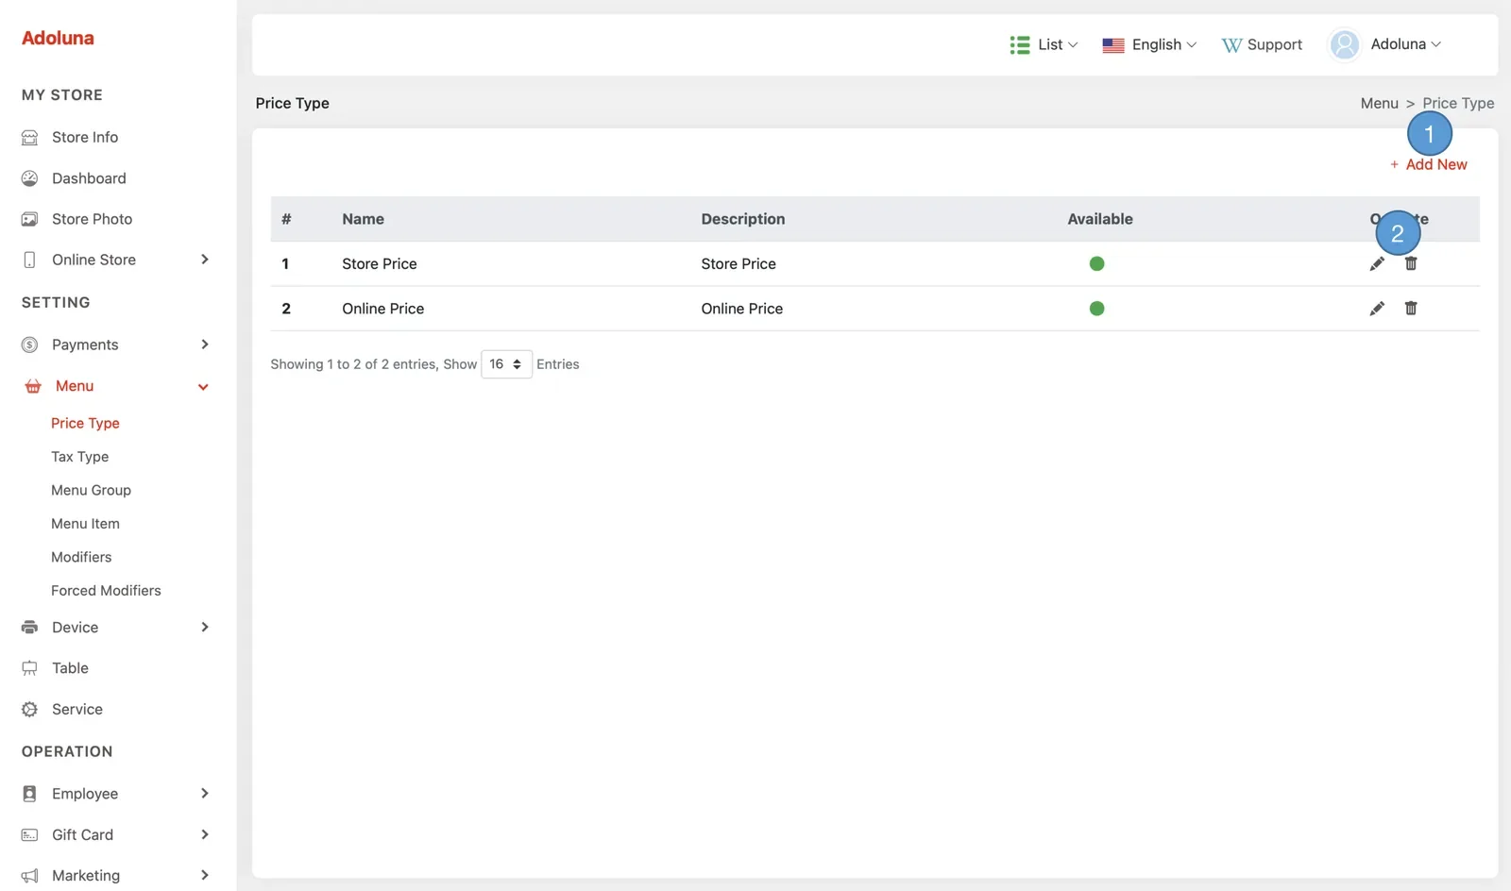Expand the Gift Card submenu chevron
1511x891 pixels.
click(x=205, y=835)
